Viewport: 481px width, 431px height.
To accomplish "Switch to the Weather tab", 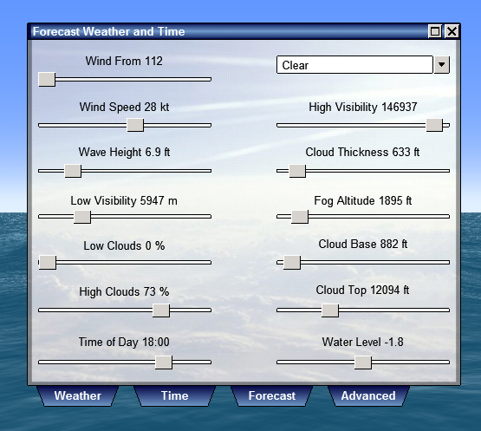I will click(x=78, y=395).
